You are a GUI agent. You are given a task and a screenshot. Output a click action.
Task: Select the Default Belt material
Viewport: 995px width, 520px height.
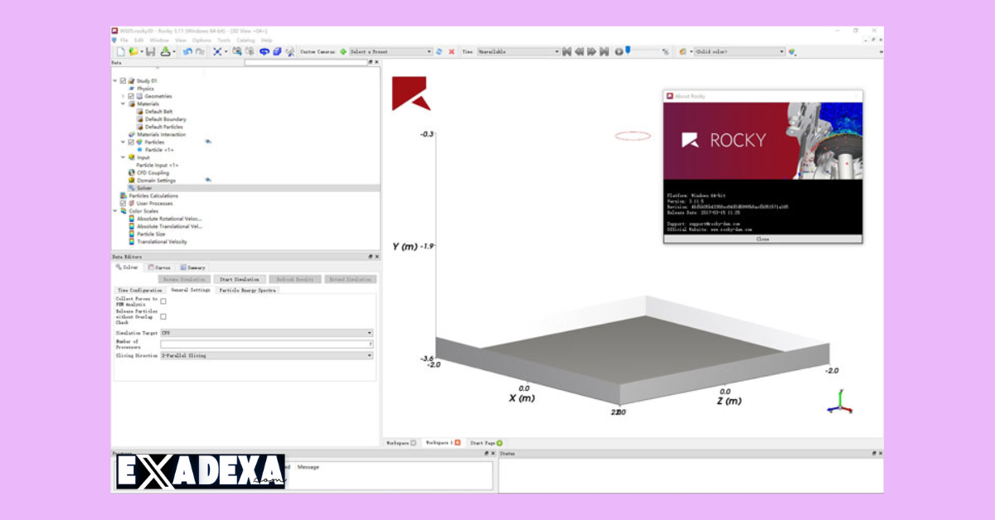[x=159, y=112]
